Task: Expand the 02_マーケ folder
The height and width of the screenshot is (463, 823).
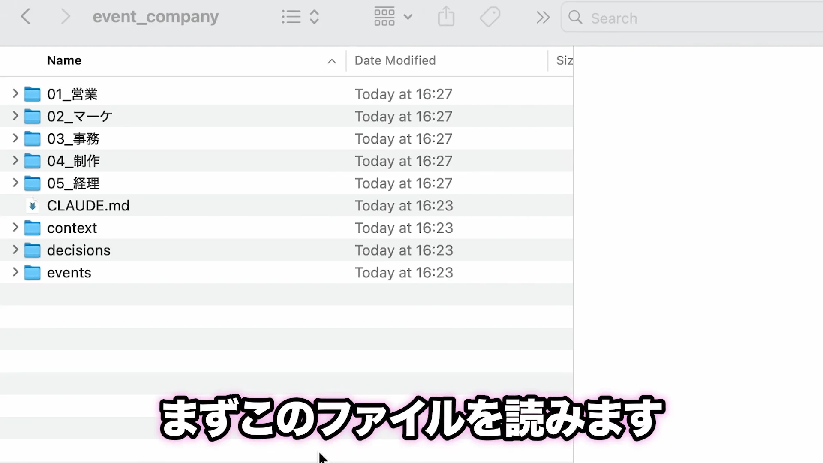Action: [15, 116]
